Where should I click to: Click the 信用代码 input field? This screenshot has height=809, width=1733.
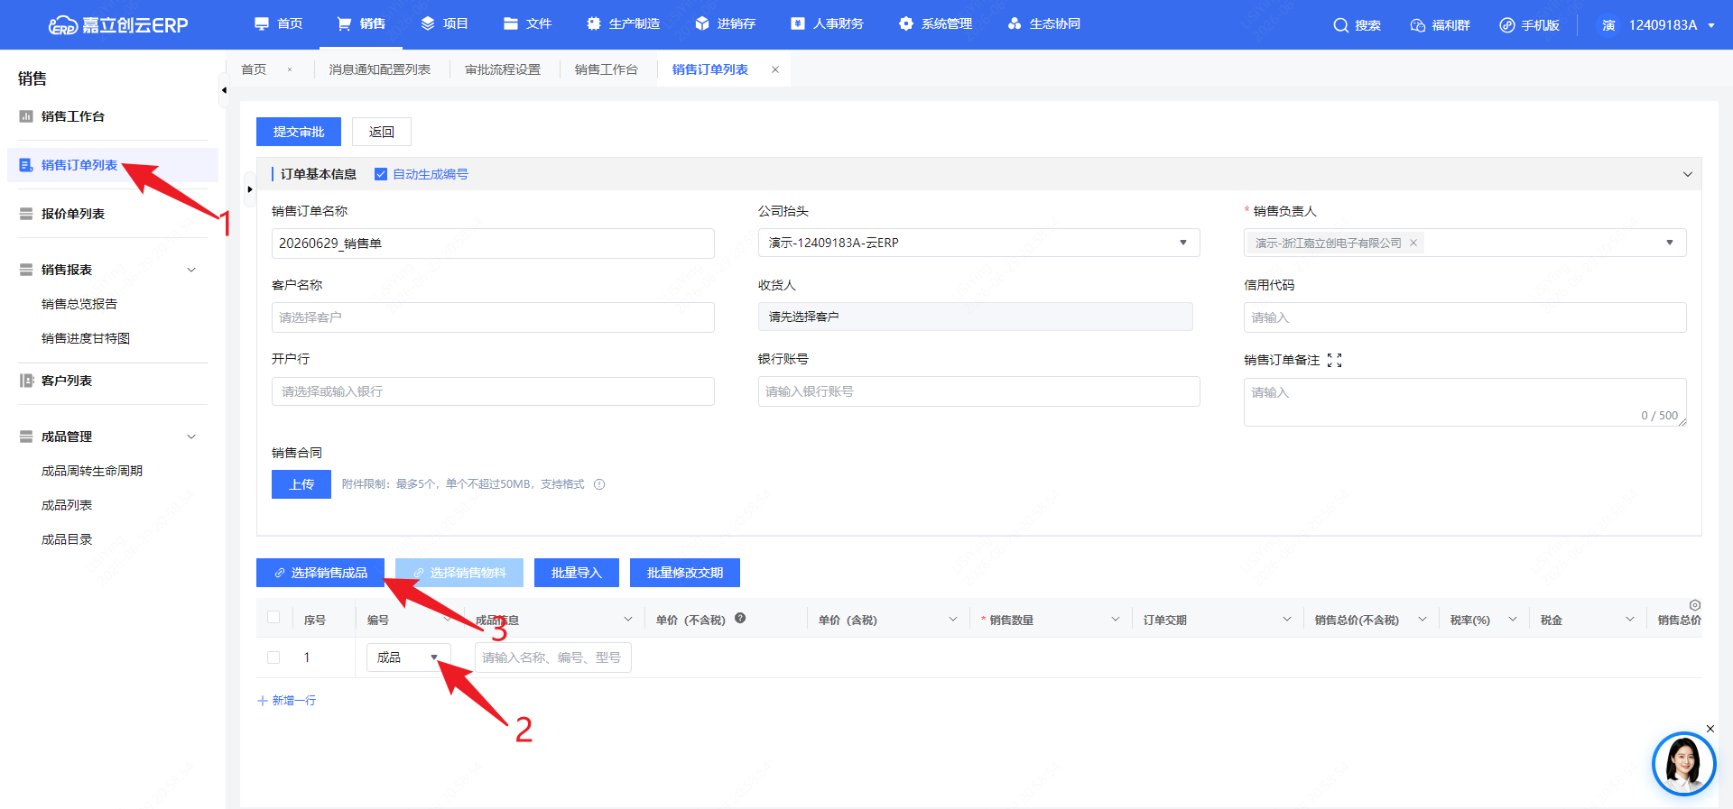(x=1465, y=317)
